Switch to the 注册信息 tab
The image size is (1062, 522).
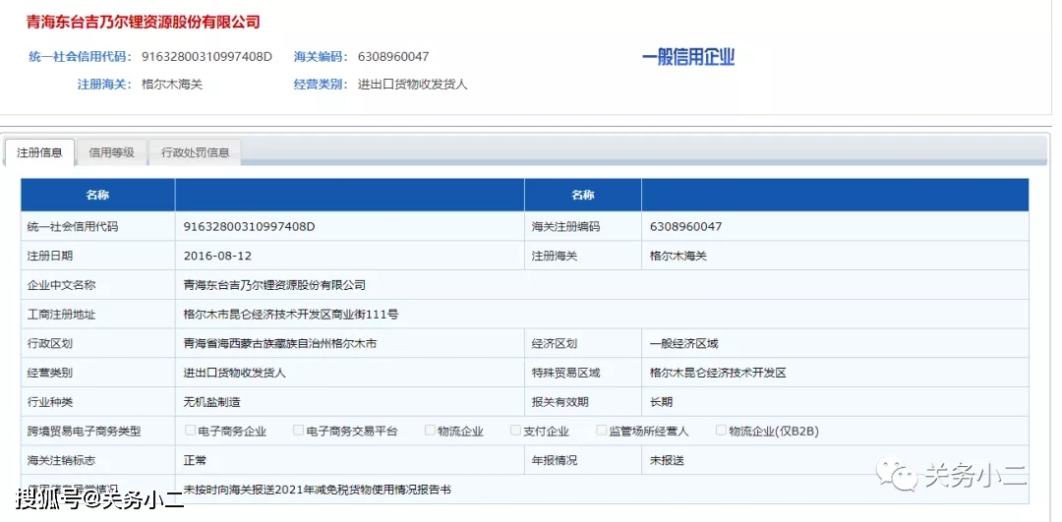pos(39,152)
